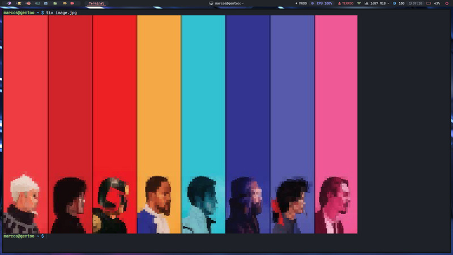
Task: Click the CPU 100% indicator
Action: [x=321, y=3]
